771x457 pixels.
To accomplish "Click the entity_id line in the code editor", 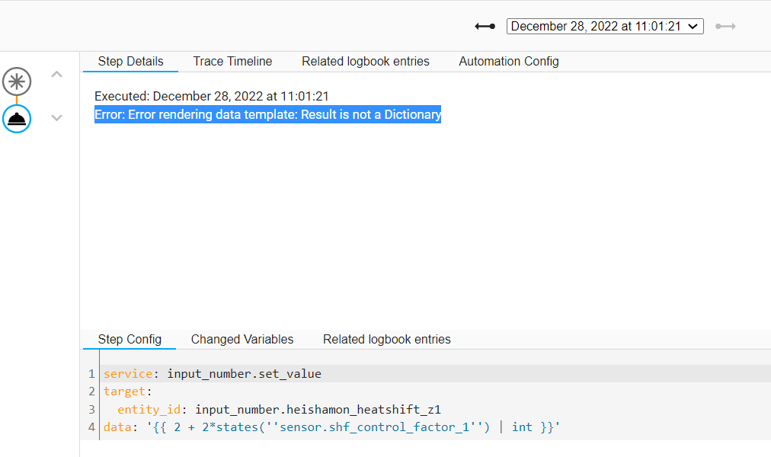I will [279, 409].
